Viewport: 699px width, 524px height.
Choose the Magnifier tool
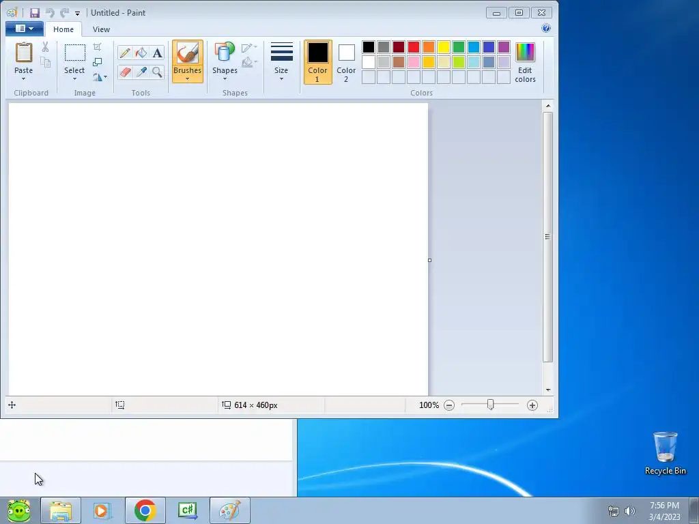[x=158, y=72]
